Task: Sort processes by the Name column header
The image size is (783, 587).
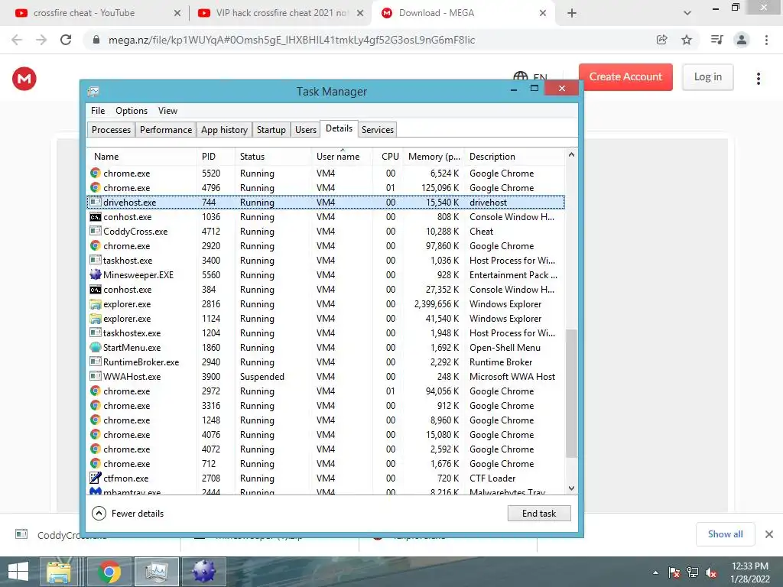Action: pyautogui.click(x=141, y=156)
